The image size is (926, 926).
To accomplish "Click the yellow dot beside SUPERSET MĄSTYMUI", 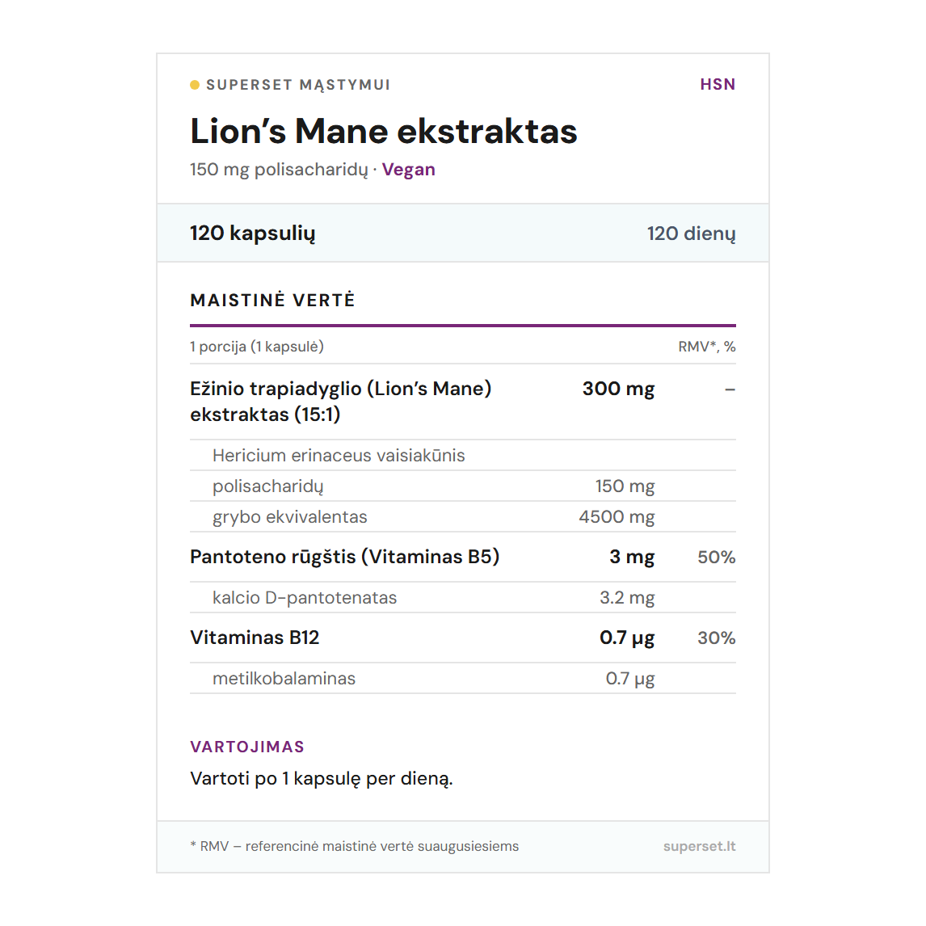I will tap(195, 85).
